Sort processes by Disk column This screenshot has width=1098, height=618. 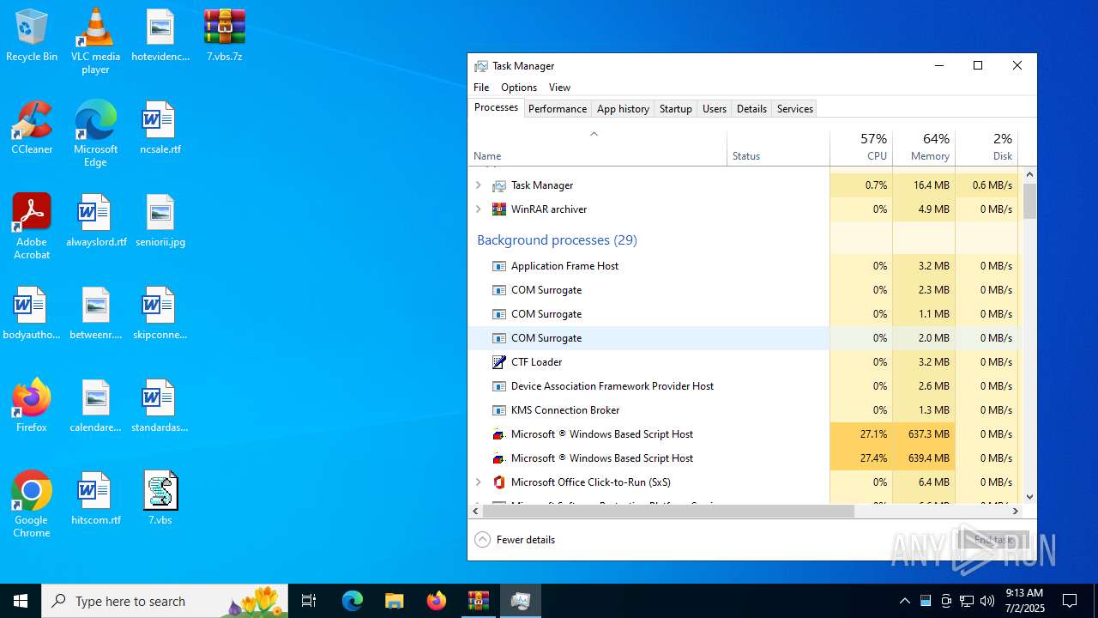tap(986, 148)
